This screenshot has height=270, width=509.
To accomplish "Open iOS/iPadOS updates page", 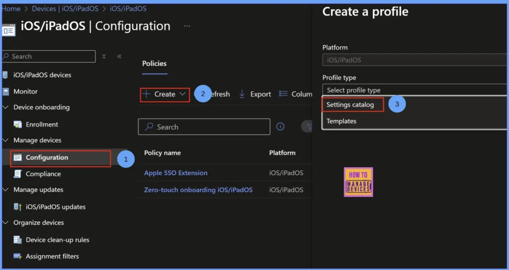I will pos(56,207).
